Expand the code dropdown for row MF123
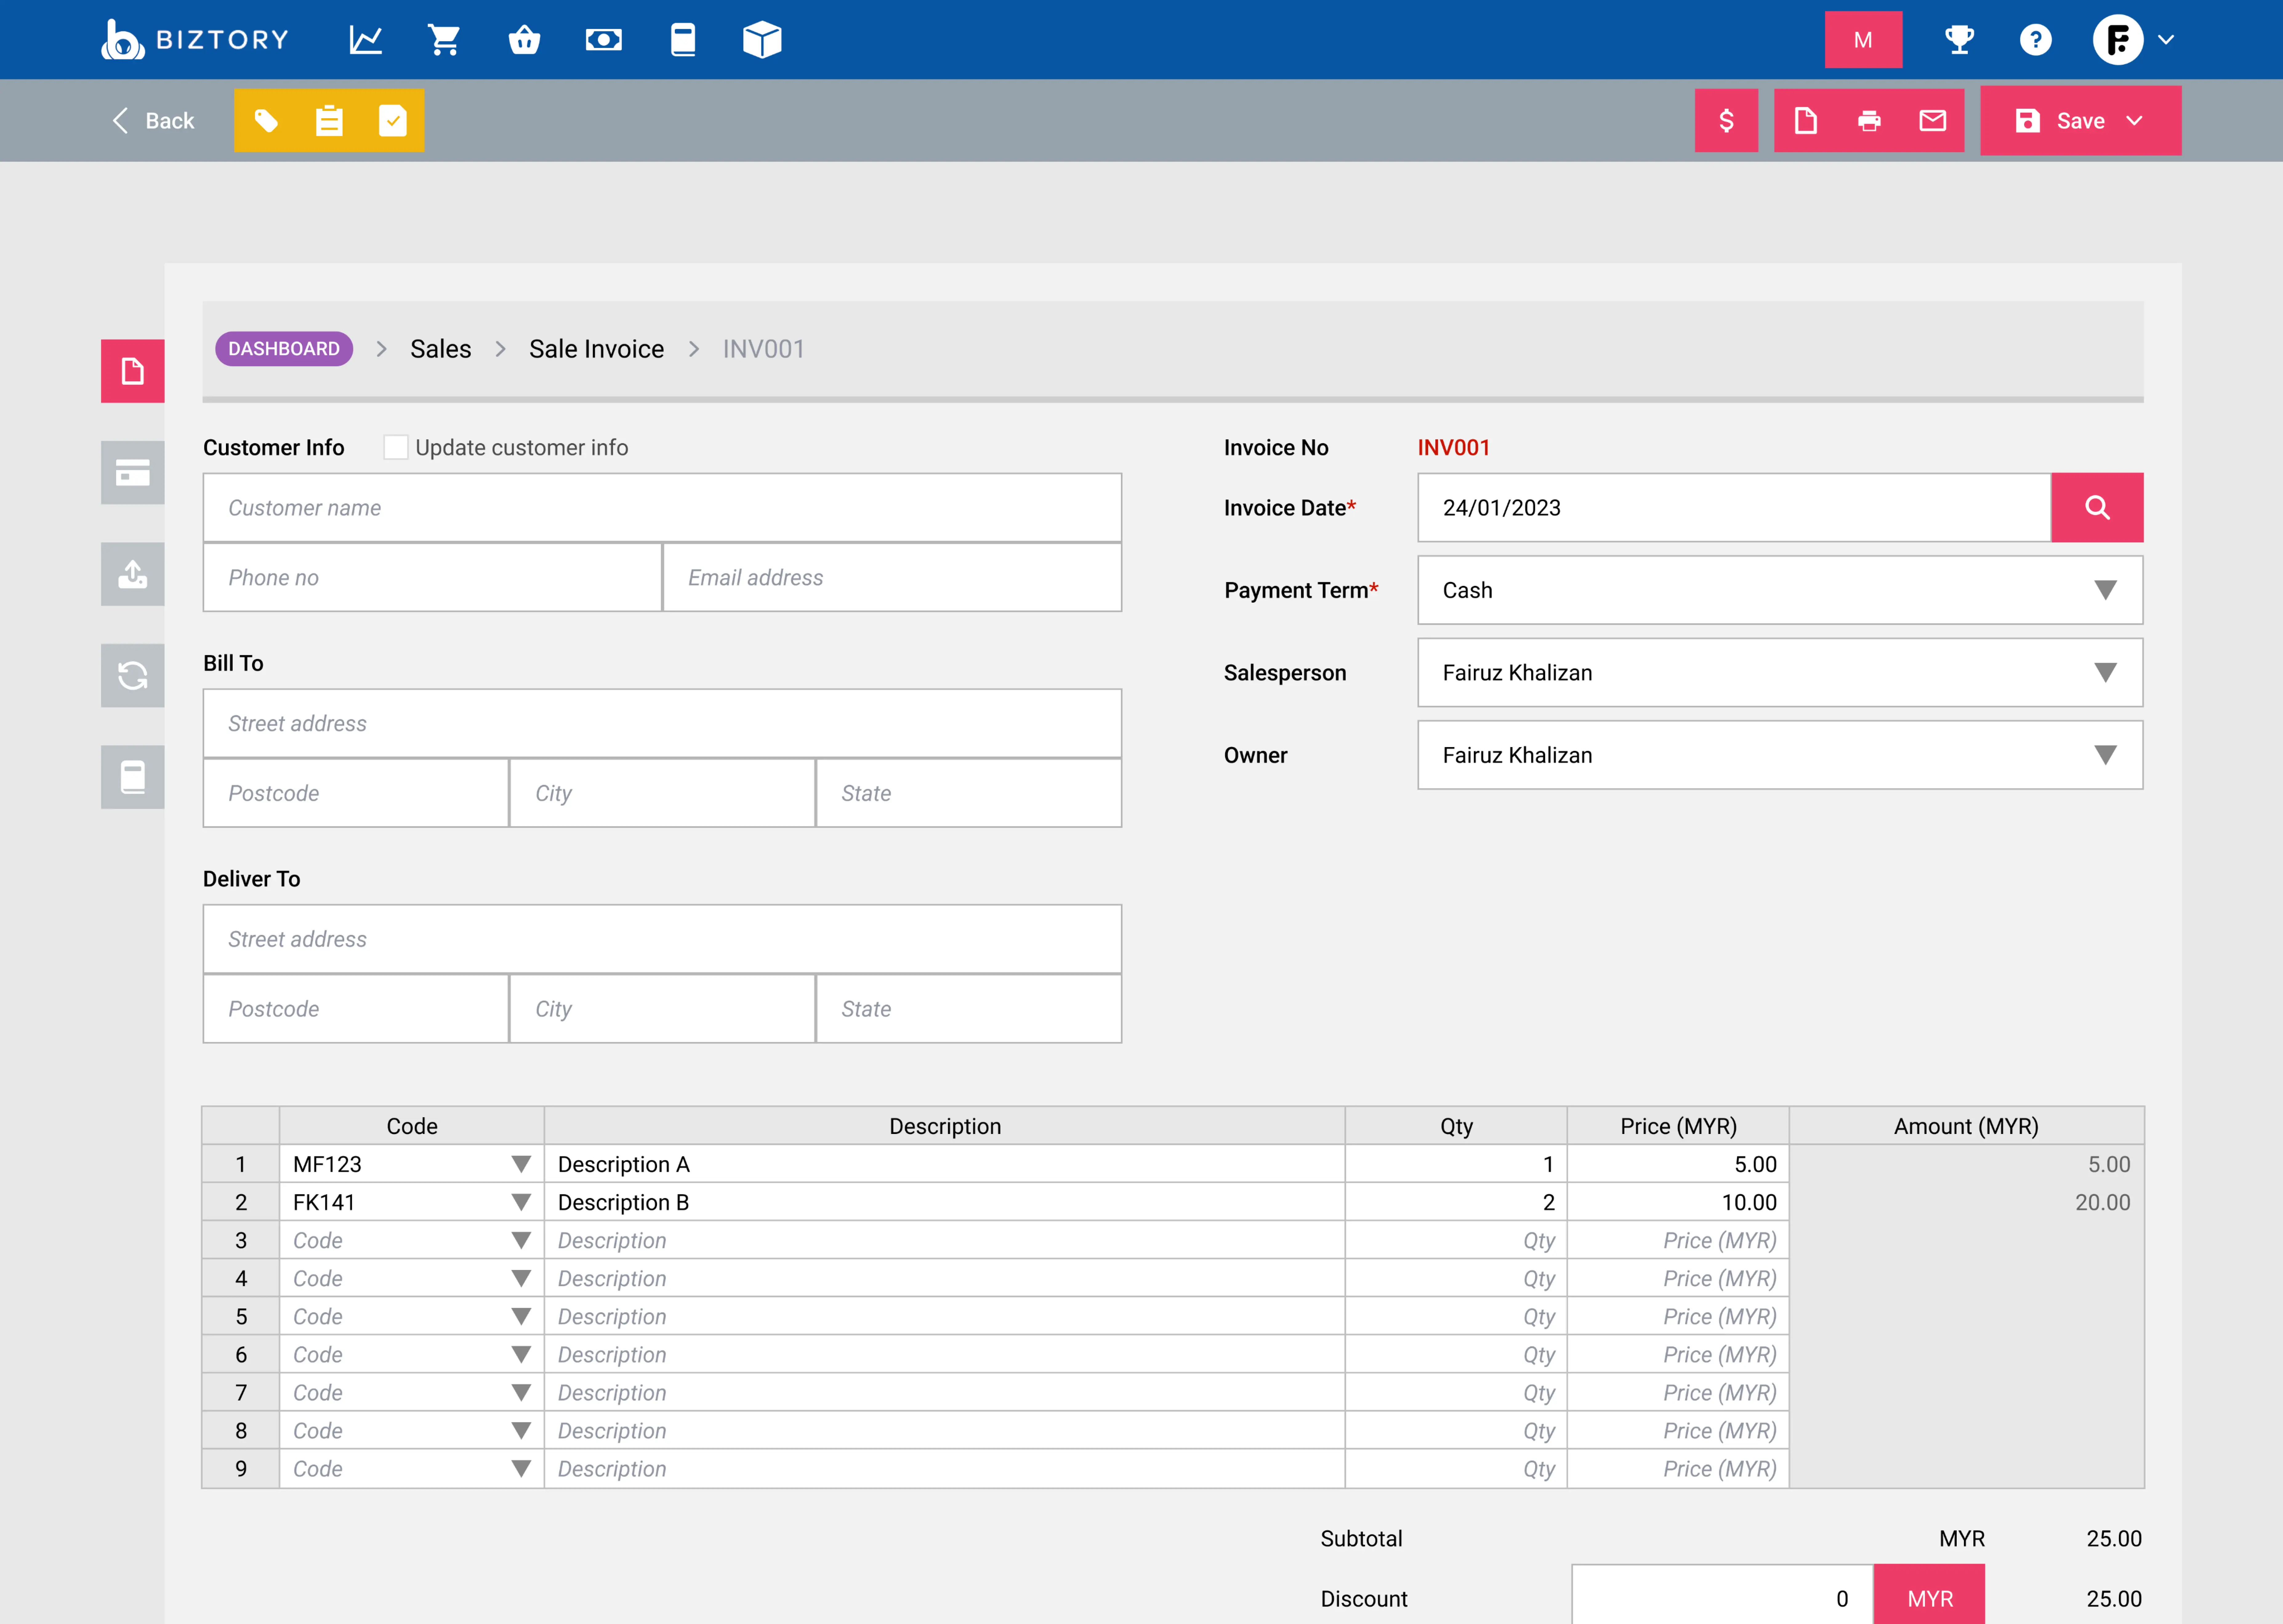Image resolution: width=2283 pixels, height=1624 pixels. click(520, 1164)
